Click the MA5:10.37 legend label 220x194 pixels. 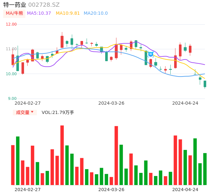39,13
